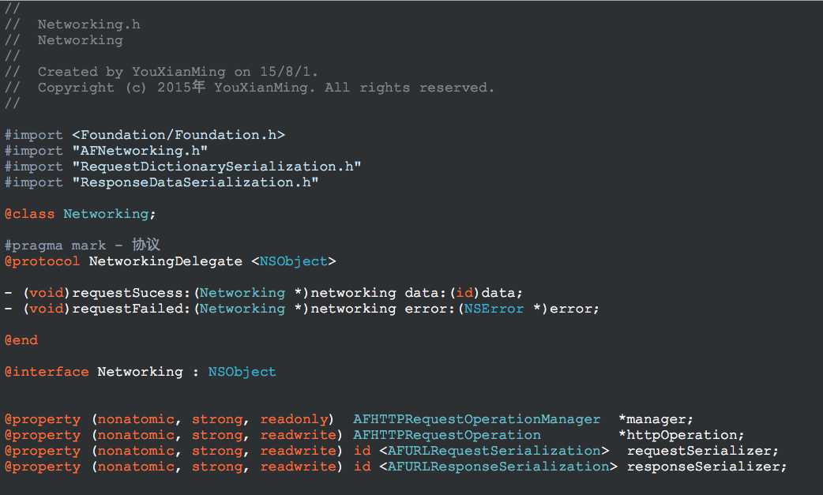Click the *httpOperation property name
823x495 pixels.
pos(681,435)
